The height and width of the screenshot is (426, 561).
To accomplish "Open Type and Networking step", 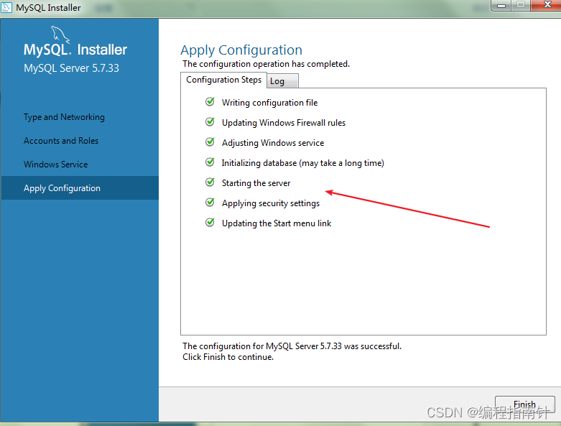I will 64,117.
